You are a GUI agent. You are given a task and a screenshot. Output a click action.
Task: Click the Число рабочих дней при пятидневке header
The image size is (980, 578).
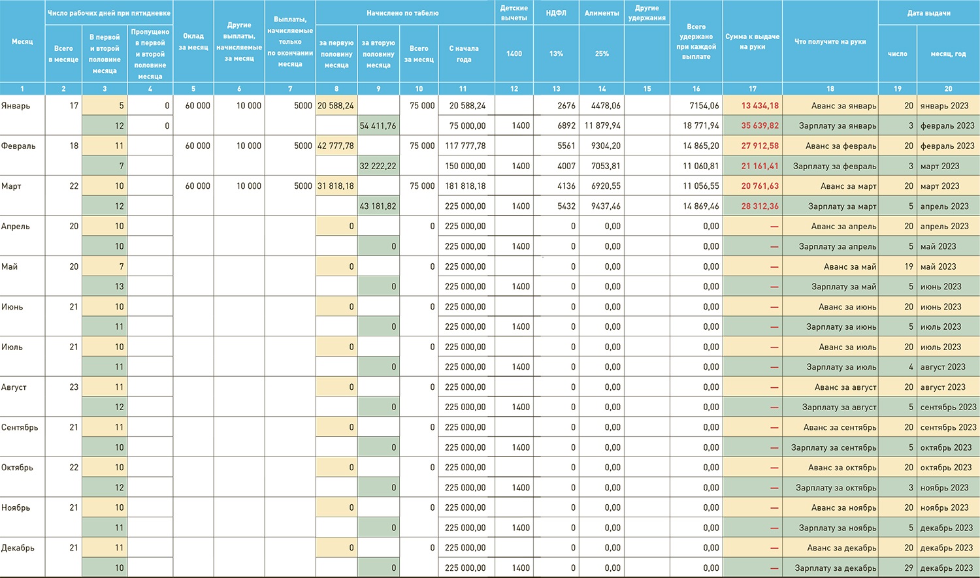pyautogui.click(x=109, y=13)
